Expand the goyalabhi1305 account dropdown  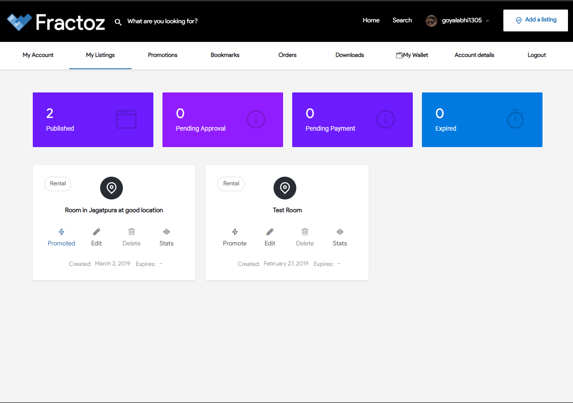pyautogui.click(x=487, y=20)
